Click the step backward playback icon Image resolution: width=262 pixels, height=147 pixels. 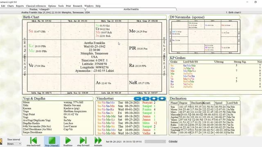pos(34,140)
